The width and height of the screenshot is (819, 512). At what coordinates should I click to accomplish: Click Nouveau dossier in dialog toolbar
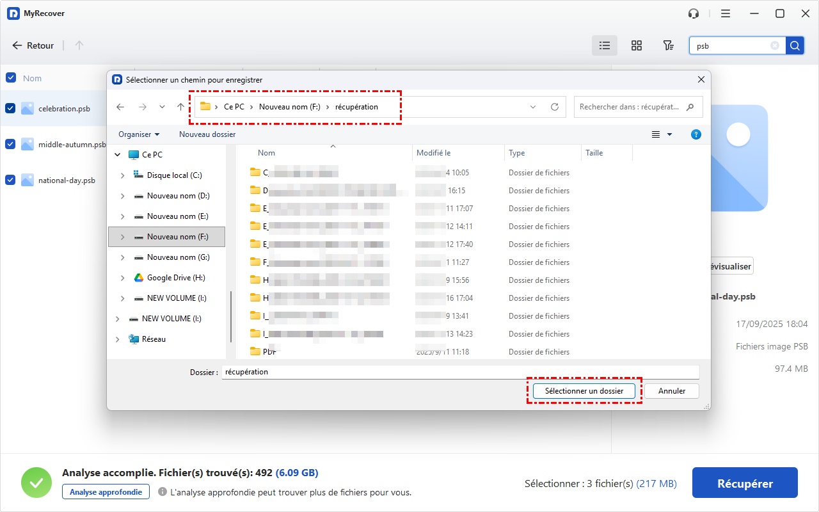tap(207, 134)
